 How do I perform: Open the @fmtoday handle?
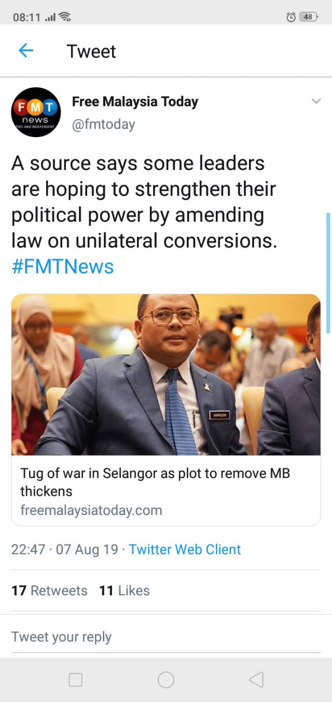tap(103, 125)
